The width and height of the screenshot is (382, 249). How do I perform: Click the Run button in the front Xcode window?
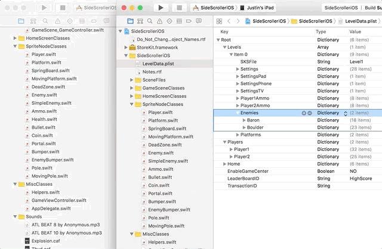pos(161,7)
